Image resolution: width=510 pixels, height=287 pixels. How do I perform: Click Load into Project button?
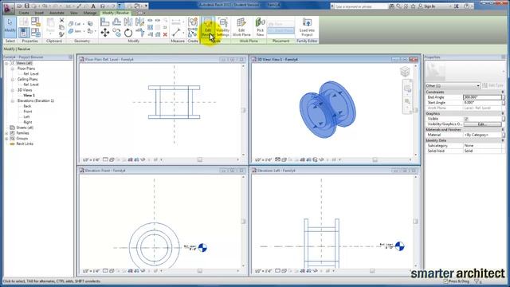point(307,27)
